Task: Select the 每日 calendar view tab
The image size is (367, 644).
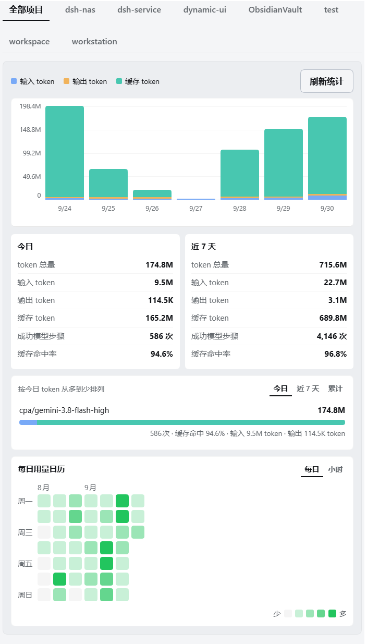Action: point(312,469)
